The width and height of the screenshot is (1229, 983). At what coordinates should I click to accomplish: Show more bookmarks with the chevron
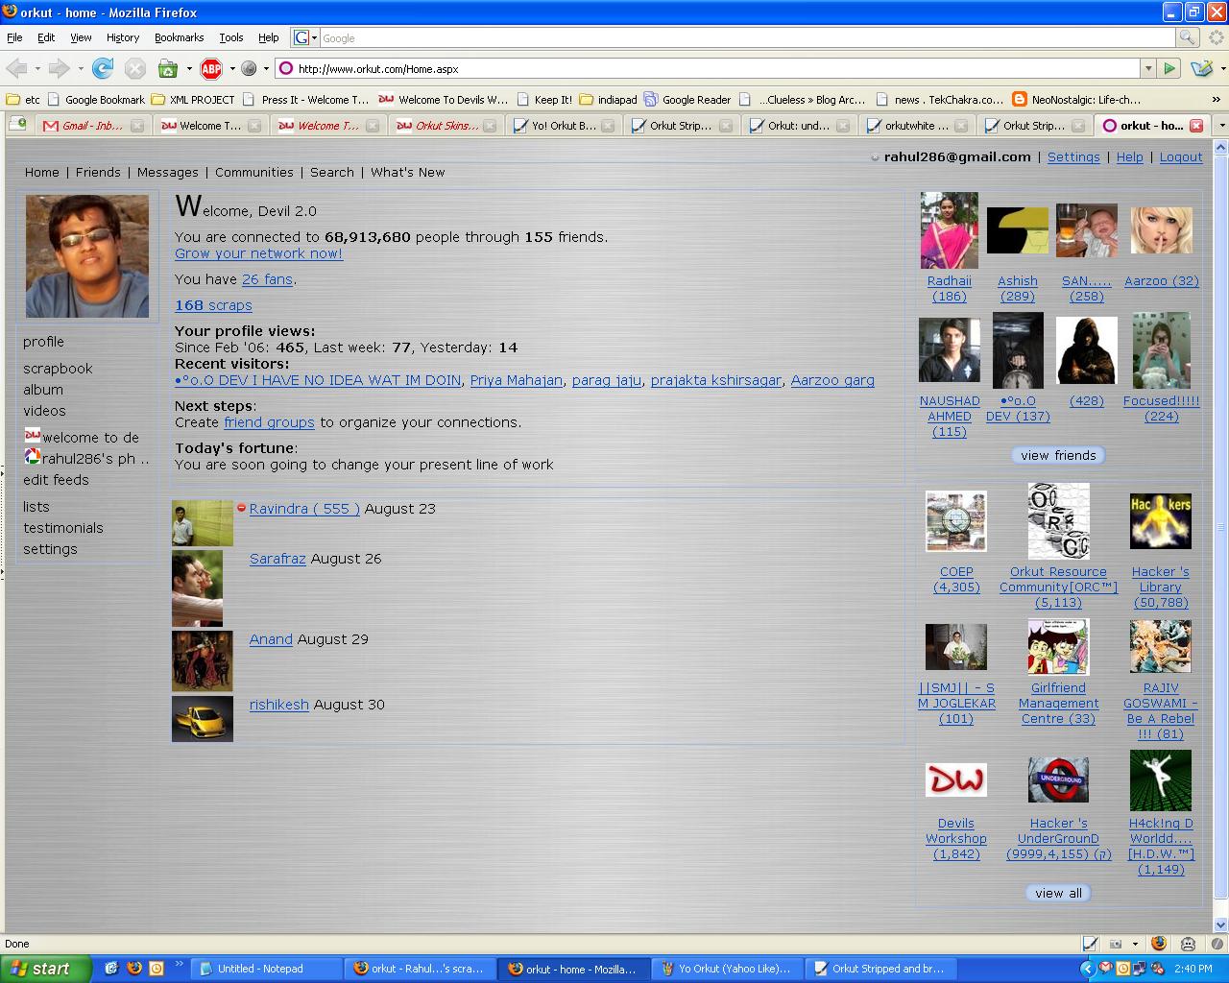[x=1217, y=99]
